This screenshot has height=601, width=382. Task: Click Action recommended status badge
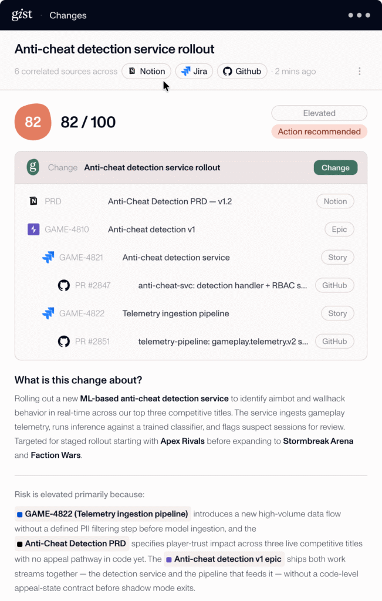[319, 131]
